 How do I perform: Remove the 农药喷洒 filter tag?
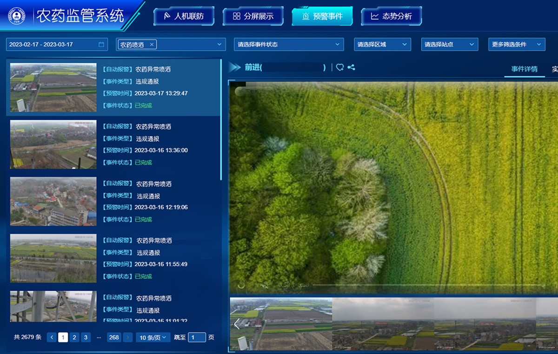click(x=152, y=45)
